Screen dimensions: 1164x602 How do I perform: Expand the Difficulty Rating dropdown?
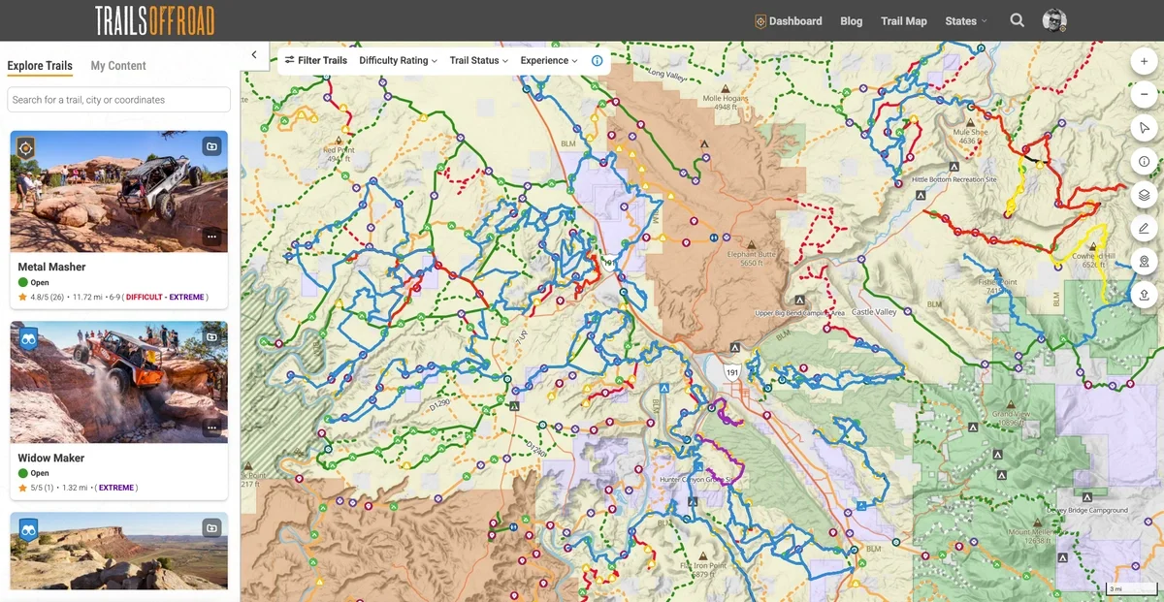(398, 60)
